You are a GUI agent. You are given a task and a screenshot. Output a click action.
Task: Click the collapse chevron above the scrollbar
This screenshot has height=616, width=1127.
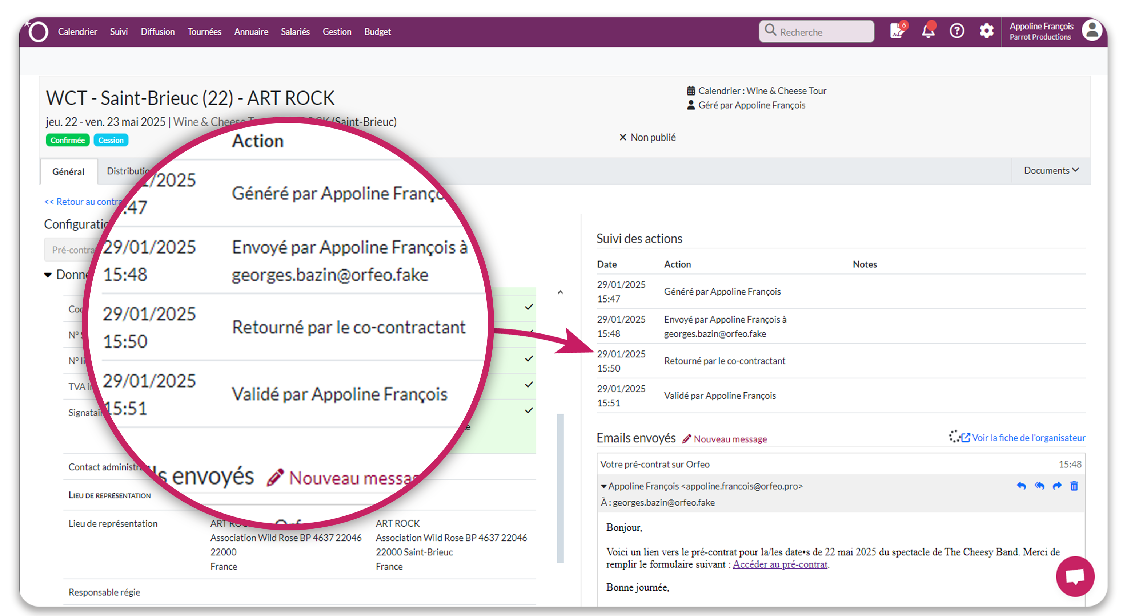[560, 292]
